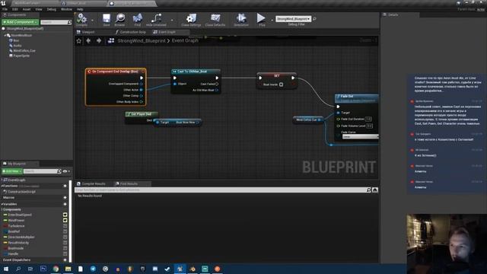Switch to Unreal Engine taskbar icon

pyautogui.click(x=180, y=269)
